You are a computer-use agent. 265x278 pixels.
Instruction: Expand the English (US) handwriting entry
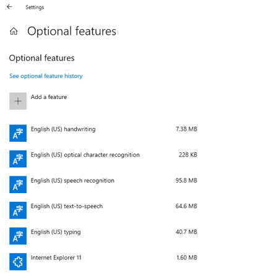(x=103, y=133)
